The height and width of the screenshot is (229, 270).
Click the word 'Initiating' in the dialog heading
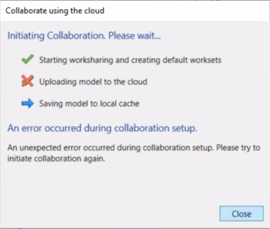point(26,36)
